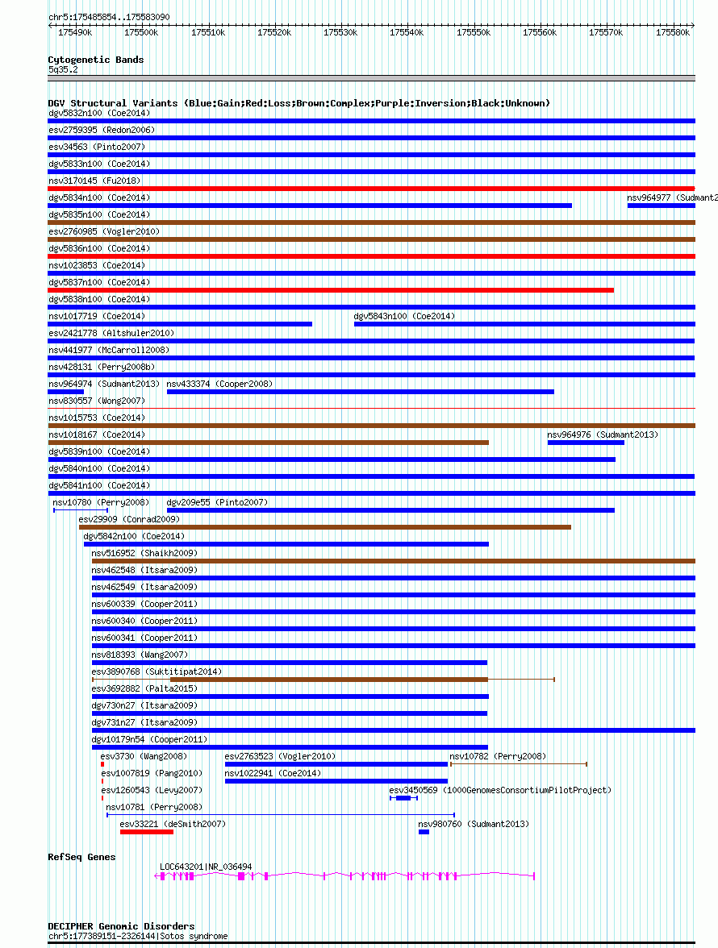This screenshot has width=718, height=948.
Task: Select nsv10781 (Perry2008) variant
Action: tap(281, 815)
